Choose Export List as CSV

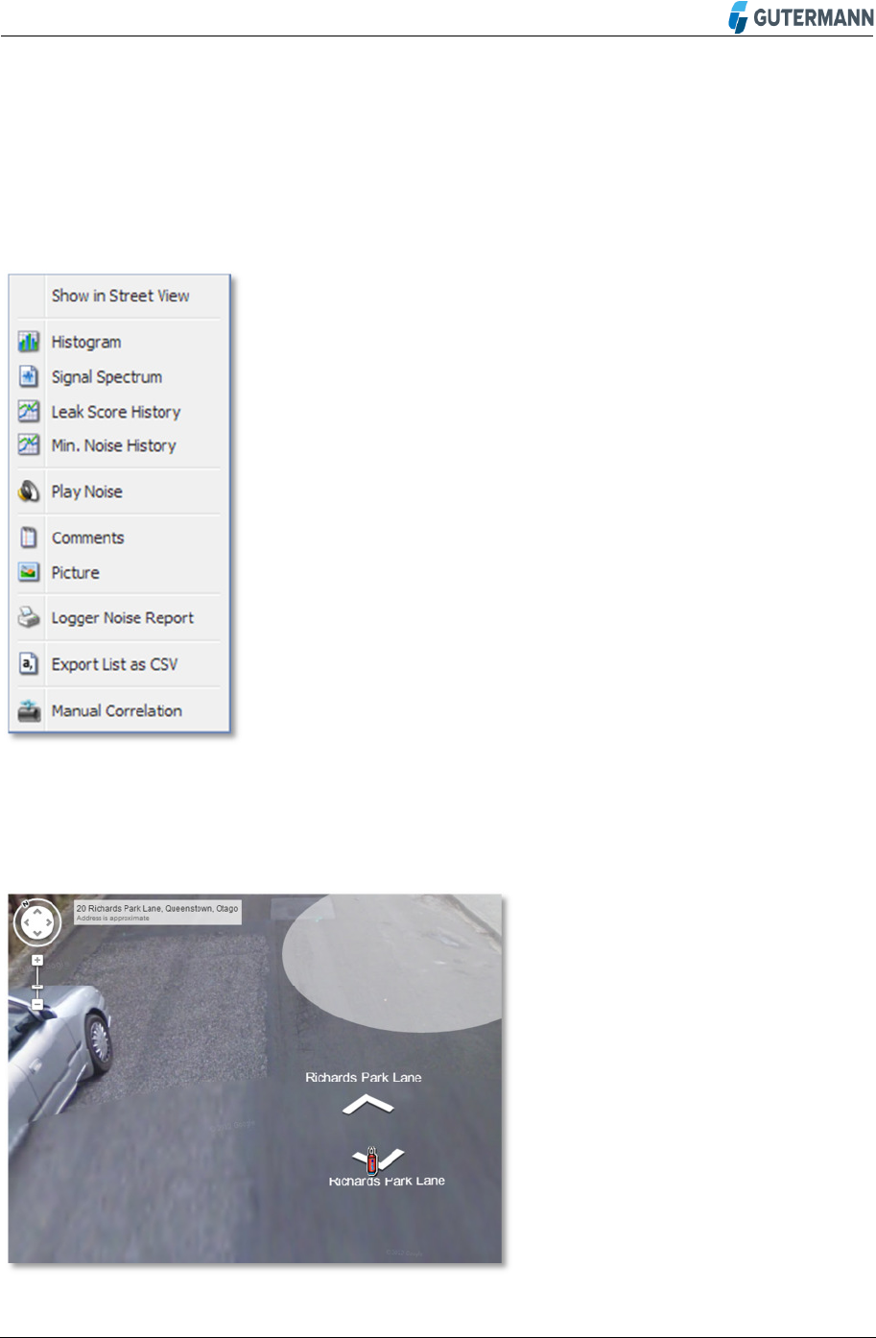point(115,664)
